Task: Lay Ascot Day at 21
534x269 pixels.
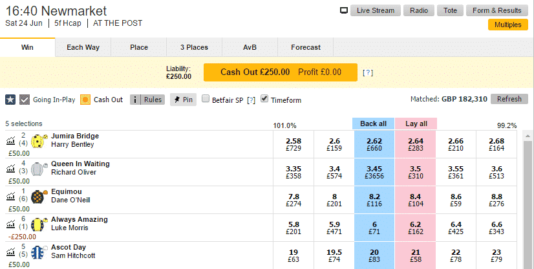Action: [416, 255]
